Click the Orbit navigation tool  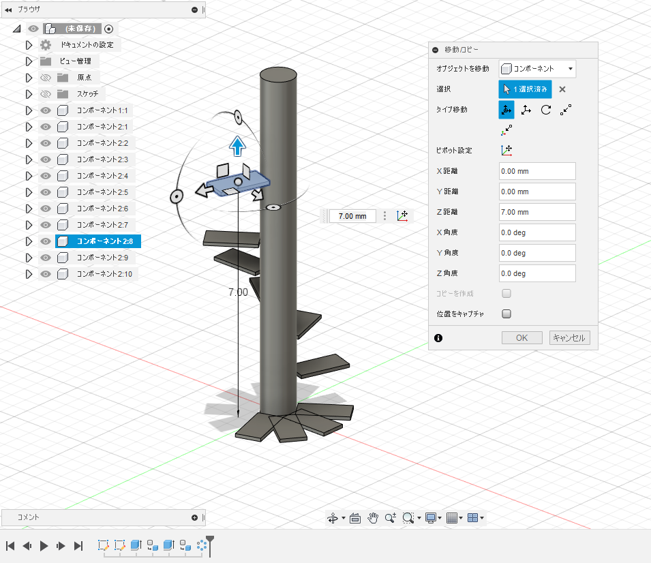(333, 518)
